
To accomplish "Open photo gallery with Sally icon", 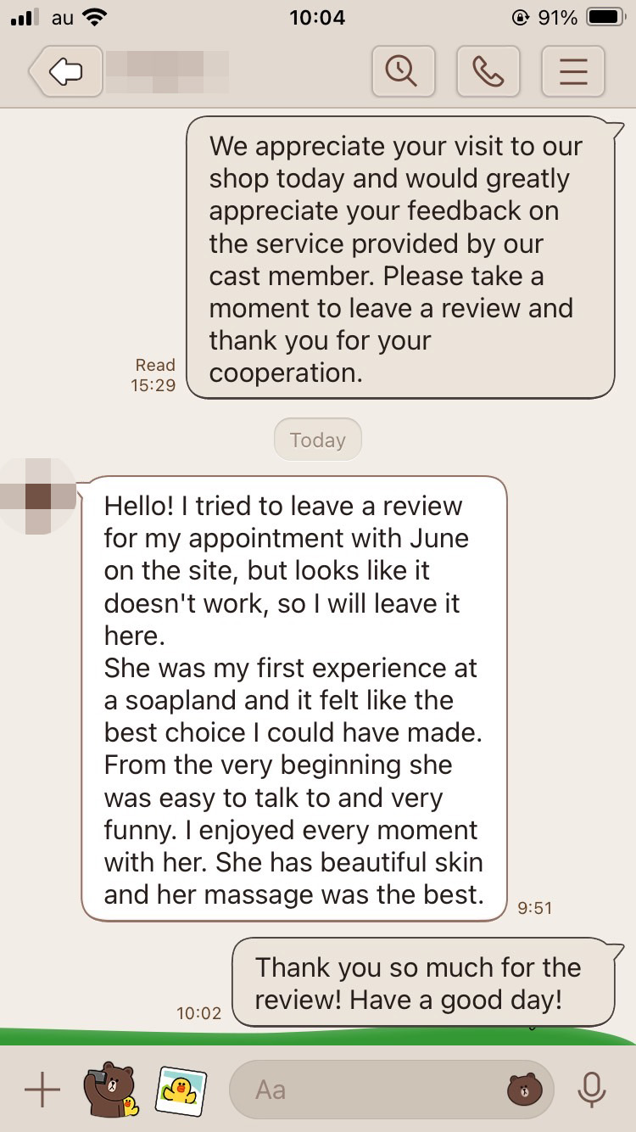I will click(181, 1089).
